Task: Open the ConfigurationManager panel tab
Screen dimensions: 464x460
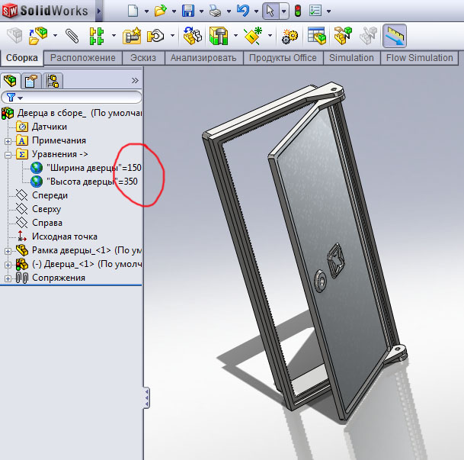Action: (52, 81)
